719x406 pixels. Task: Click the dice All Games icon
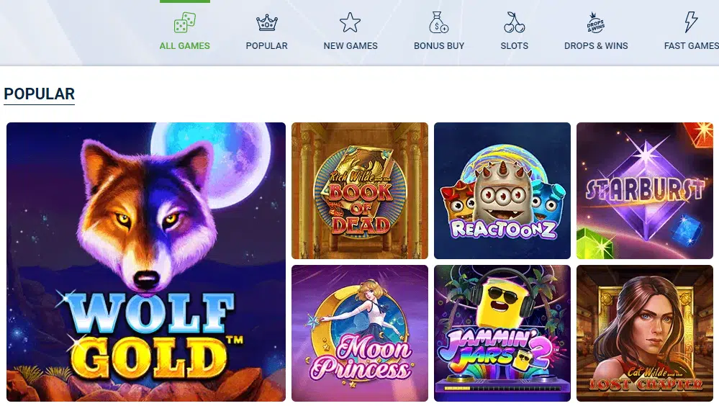click(185, 22)
